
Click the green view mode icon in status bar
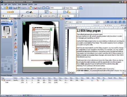click(x=26, y=95)
